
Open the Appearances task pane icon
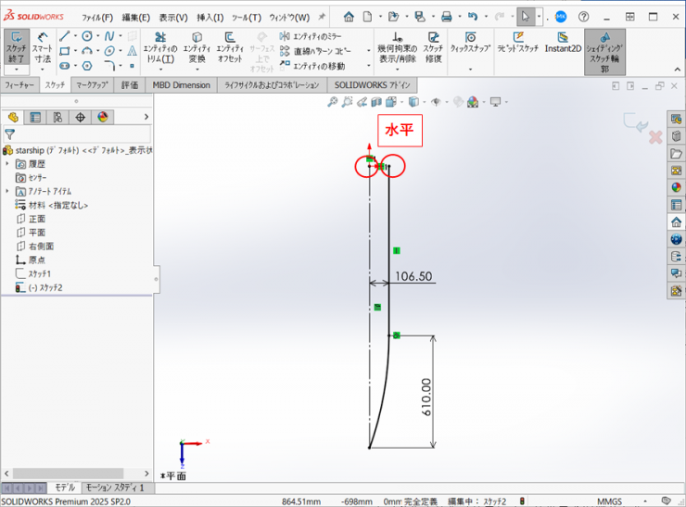(x=677, y=188)
